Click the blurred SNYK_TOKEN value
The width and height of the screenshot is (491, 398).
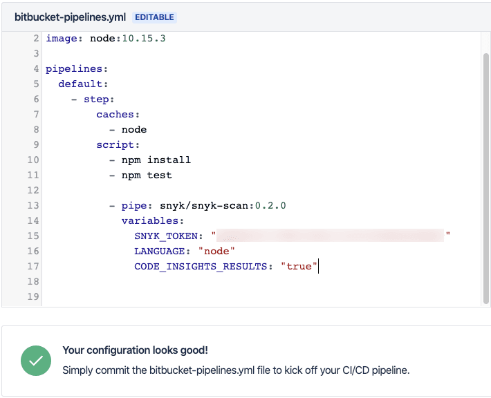330,236
